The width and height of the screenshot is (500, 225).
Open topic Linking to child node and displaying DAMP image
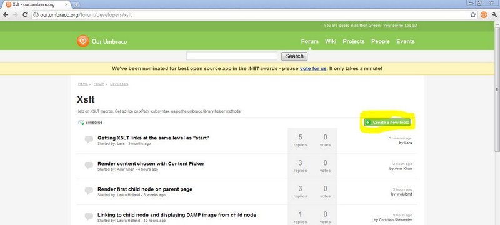(x=177, y=215)
